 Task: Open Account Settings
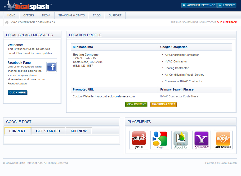[199, 5]
